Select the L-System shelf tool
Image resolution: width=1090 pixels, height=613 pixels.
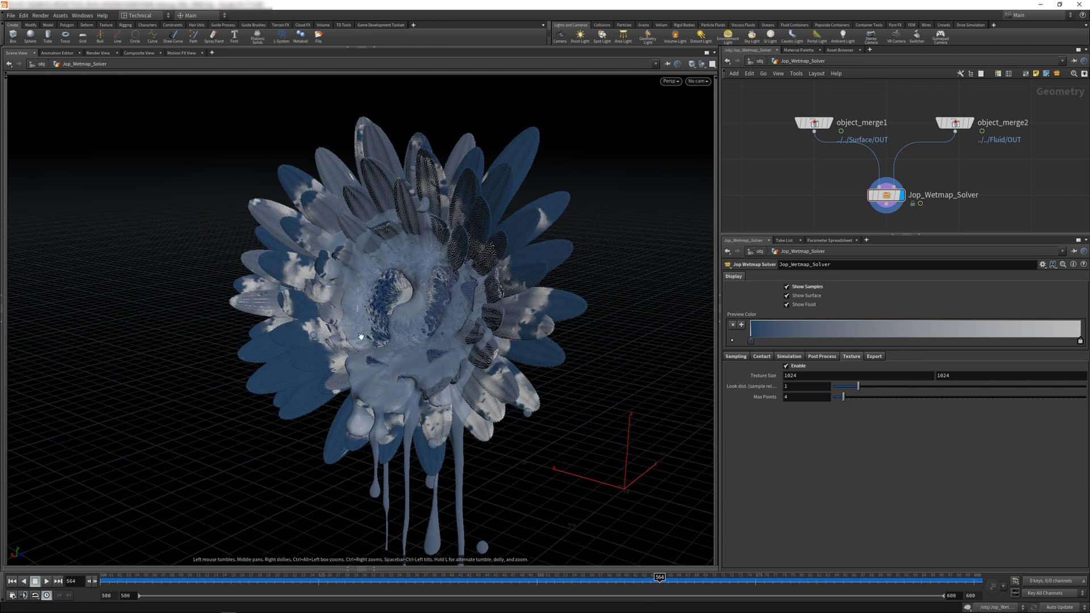[281, 36]
